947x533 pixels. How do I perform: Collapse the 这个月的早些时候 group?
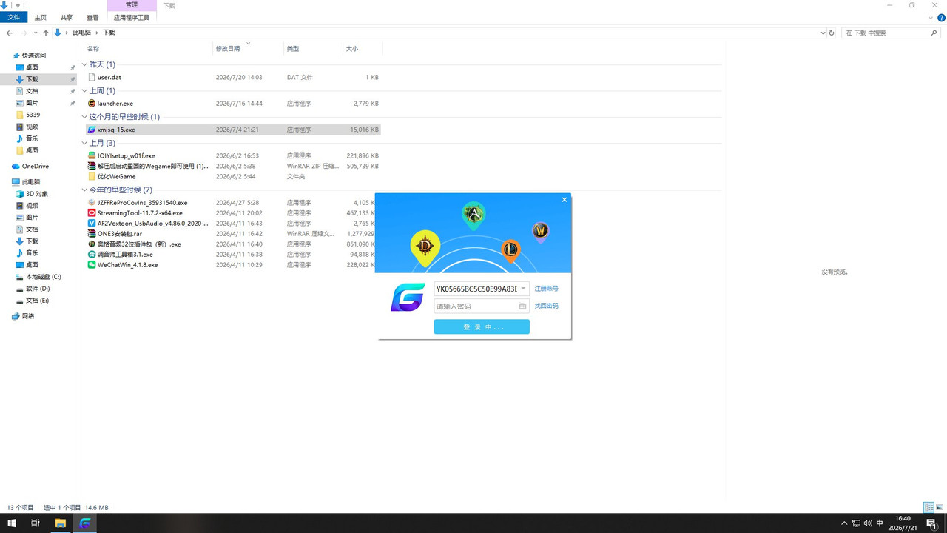[x=84, y=116]
